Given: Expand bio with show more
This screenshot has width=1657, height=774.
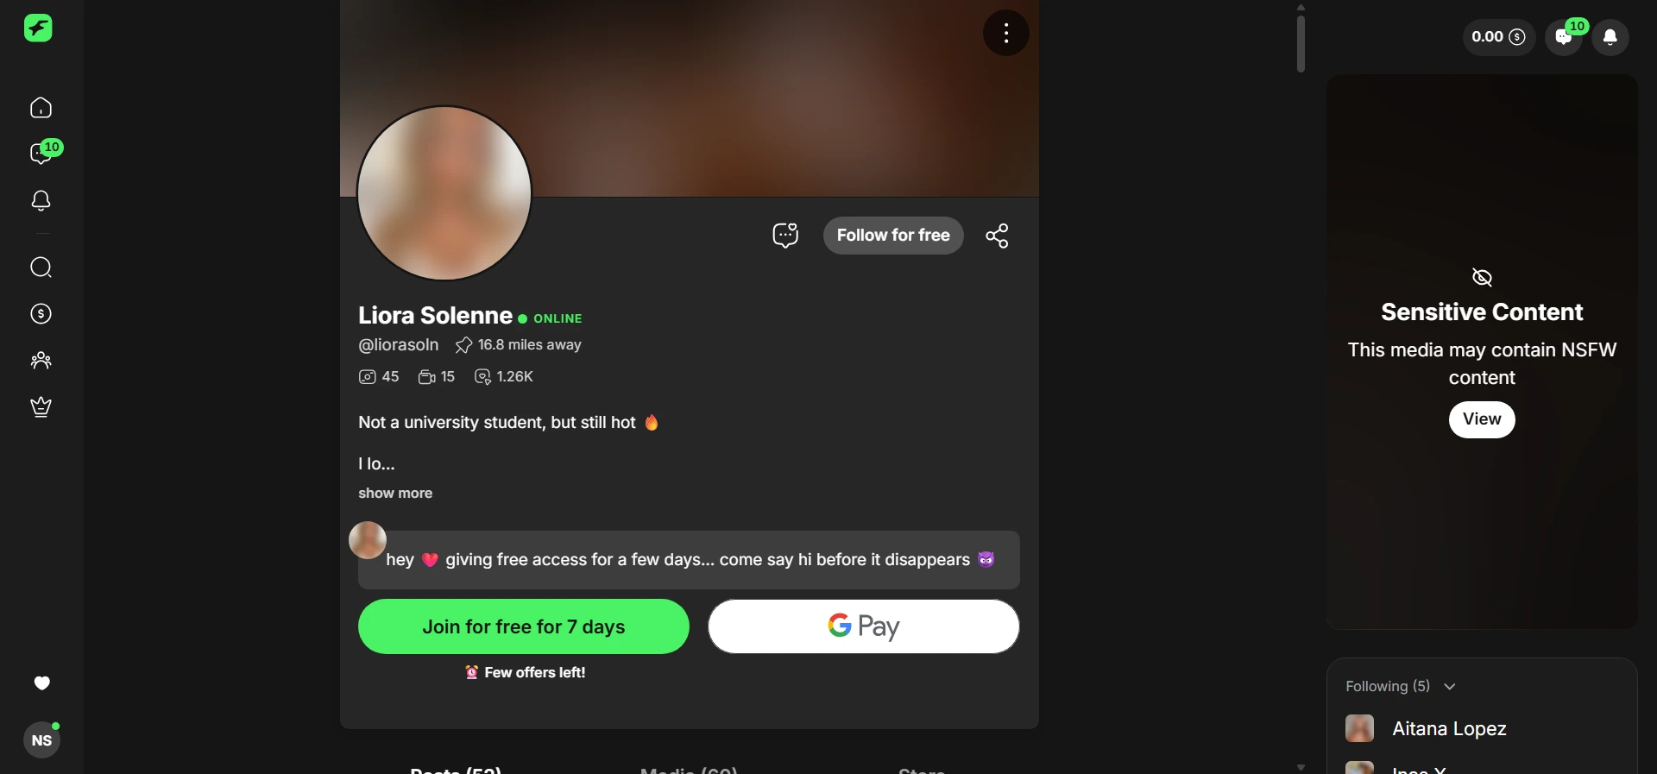Looking at the screenshot, I should click(395, 494).
